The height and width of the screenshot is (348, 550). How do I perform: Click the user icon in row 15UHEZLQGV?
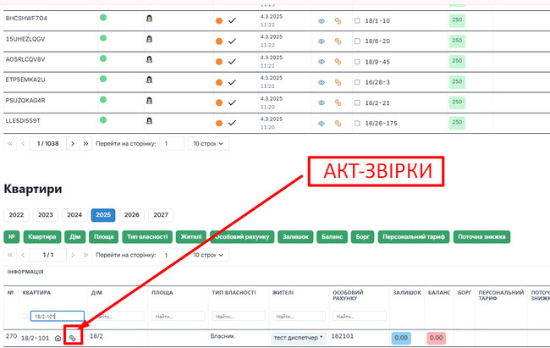click(x=149, y=39)
